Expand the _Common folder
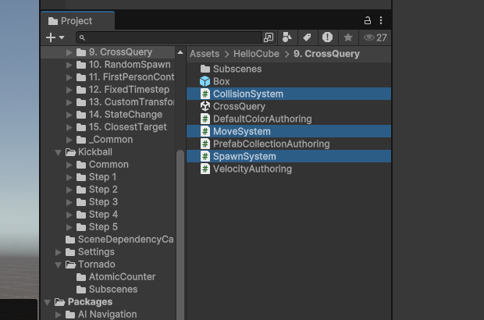484x320 pixels. coord(69,140)
